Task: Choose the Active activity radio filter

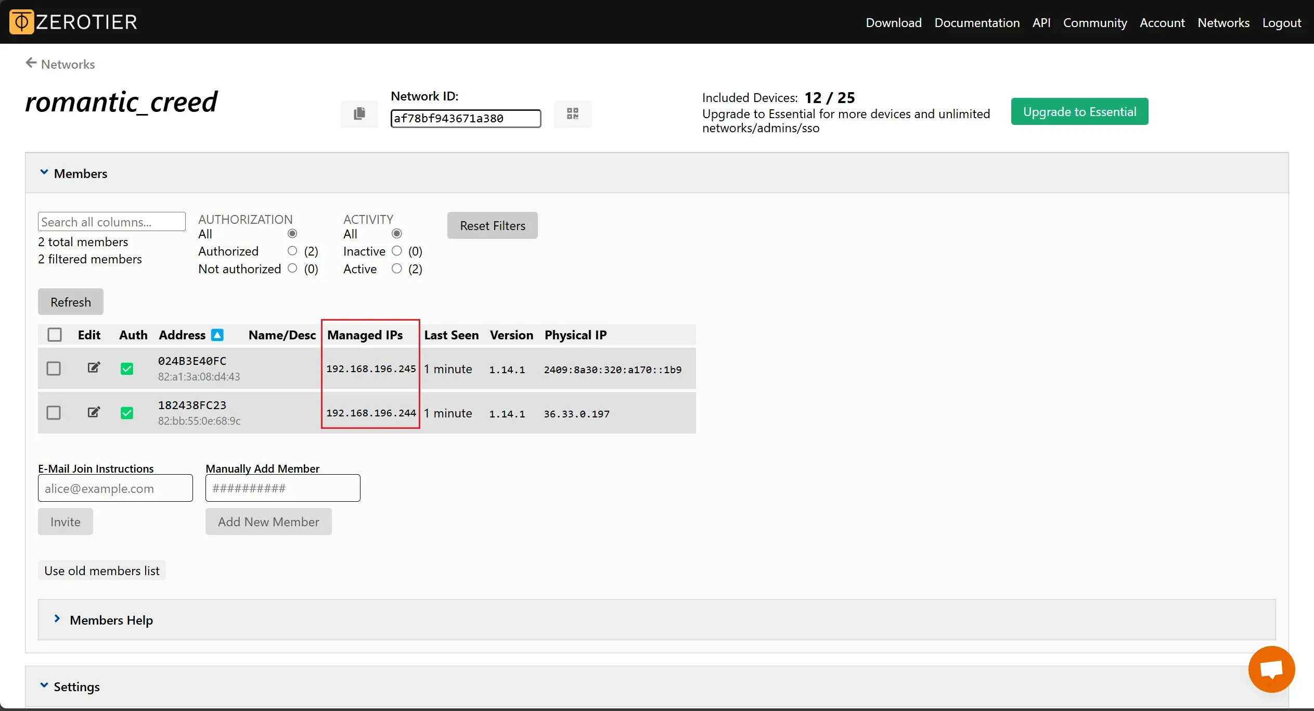Action: pos(396,269)
